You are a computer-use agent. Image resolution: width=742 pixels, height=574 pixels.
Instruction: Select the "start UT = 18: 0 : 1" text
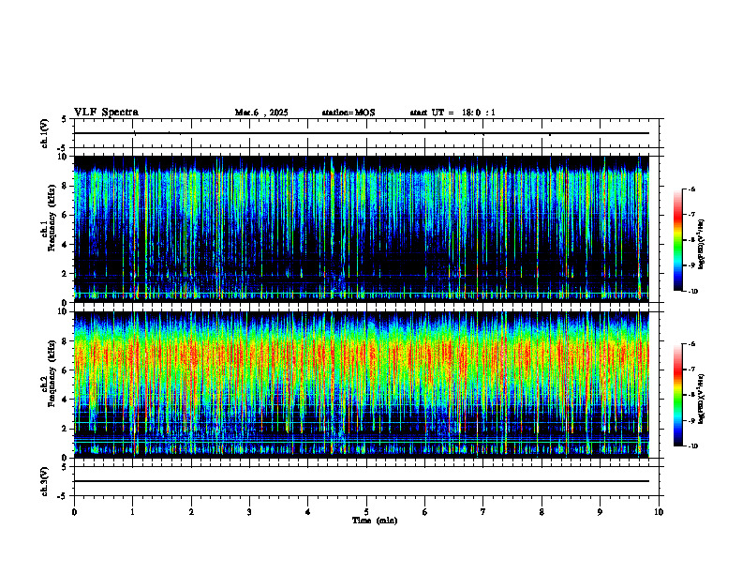(453, 113)
